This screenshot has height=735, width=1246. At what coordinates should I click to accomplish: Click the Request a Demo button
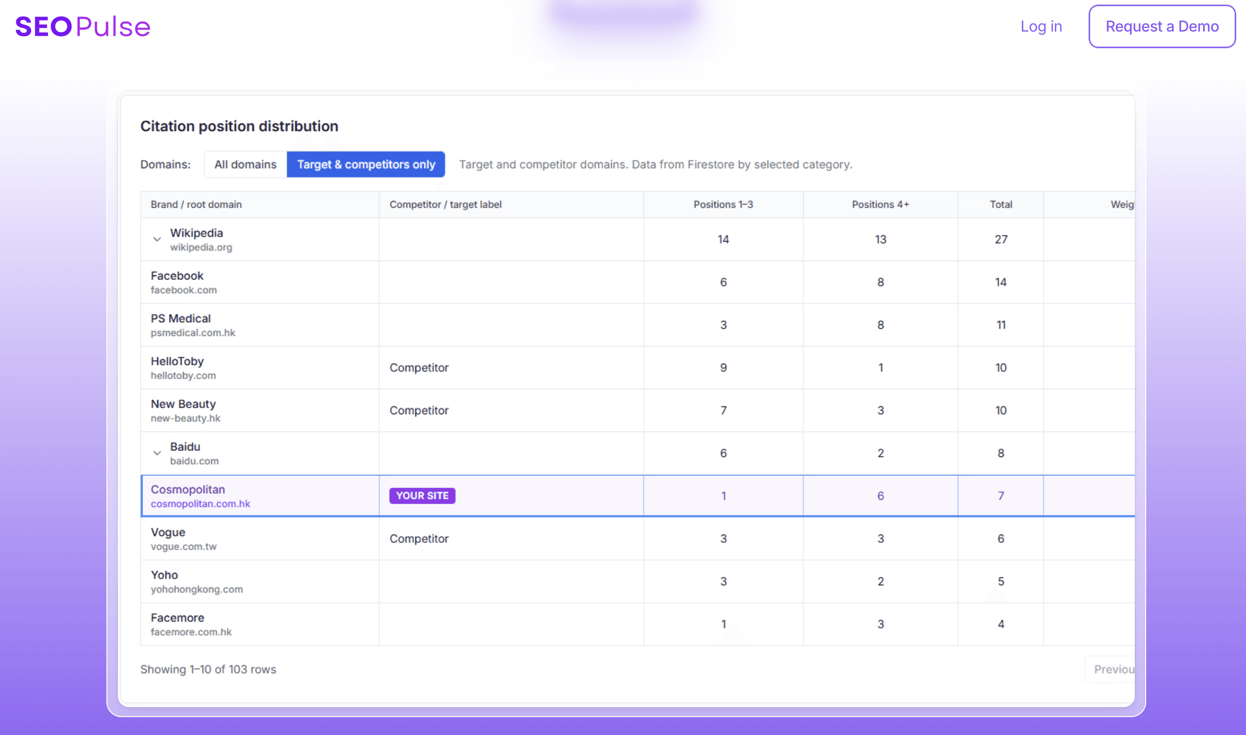pyautogui.click(x=1161, y=26)
